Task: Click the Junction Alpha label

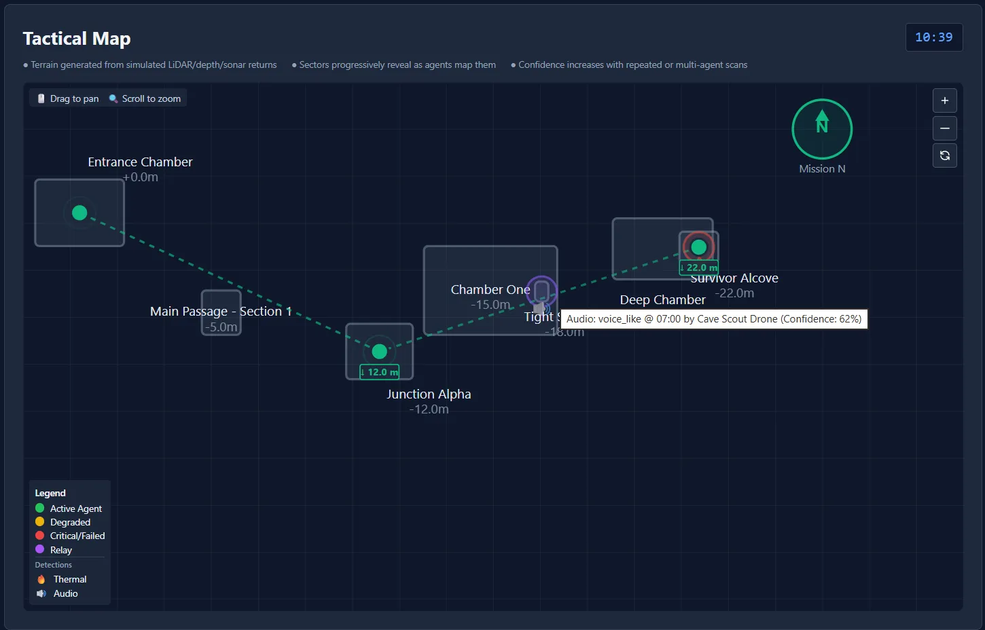Action: click(429, 394)
